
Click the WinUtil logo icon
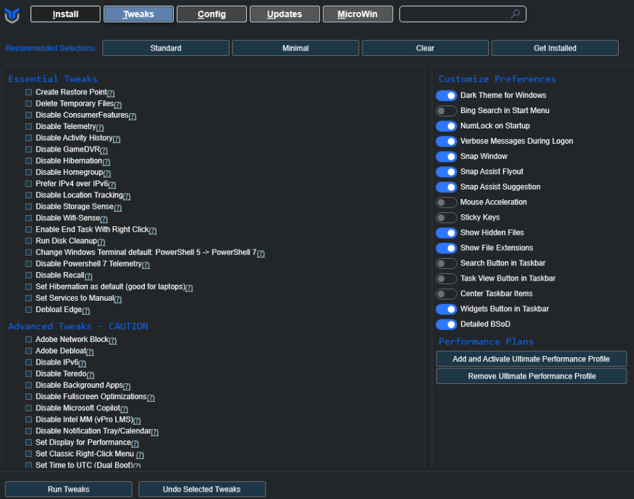(12, 15)
